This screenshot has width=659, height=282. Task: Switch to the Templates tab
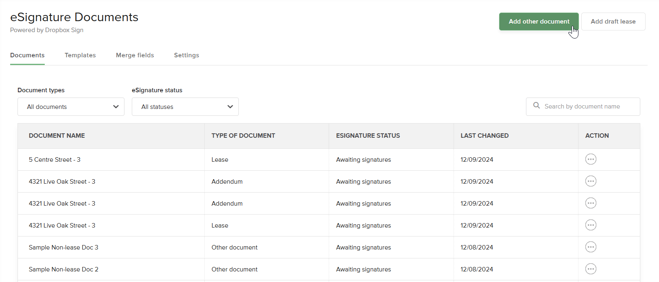(x=80, y=55)
